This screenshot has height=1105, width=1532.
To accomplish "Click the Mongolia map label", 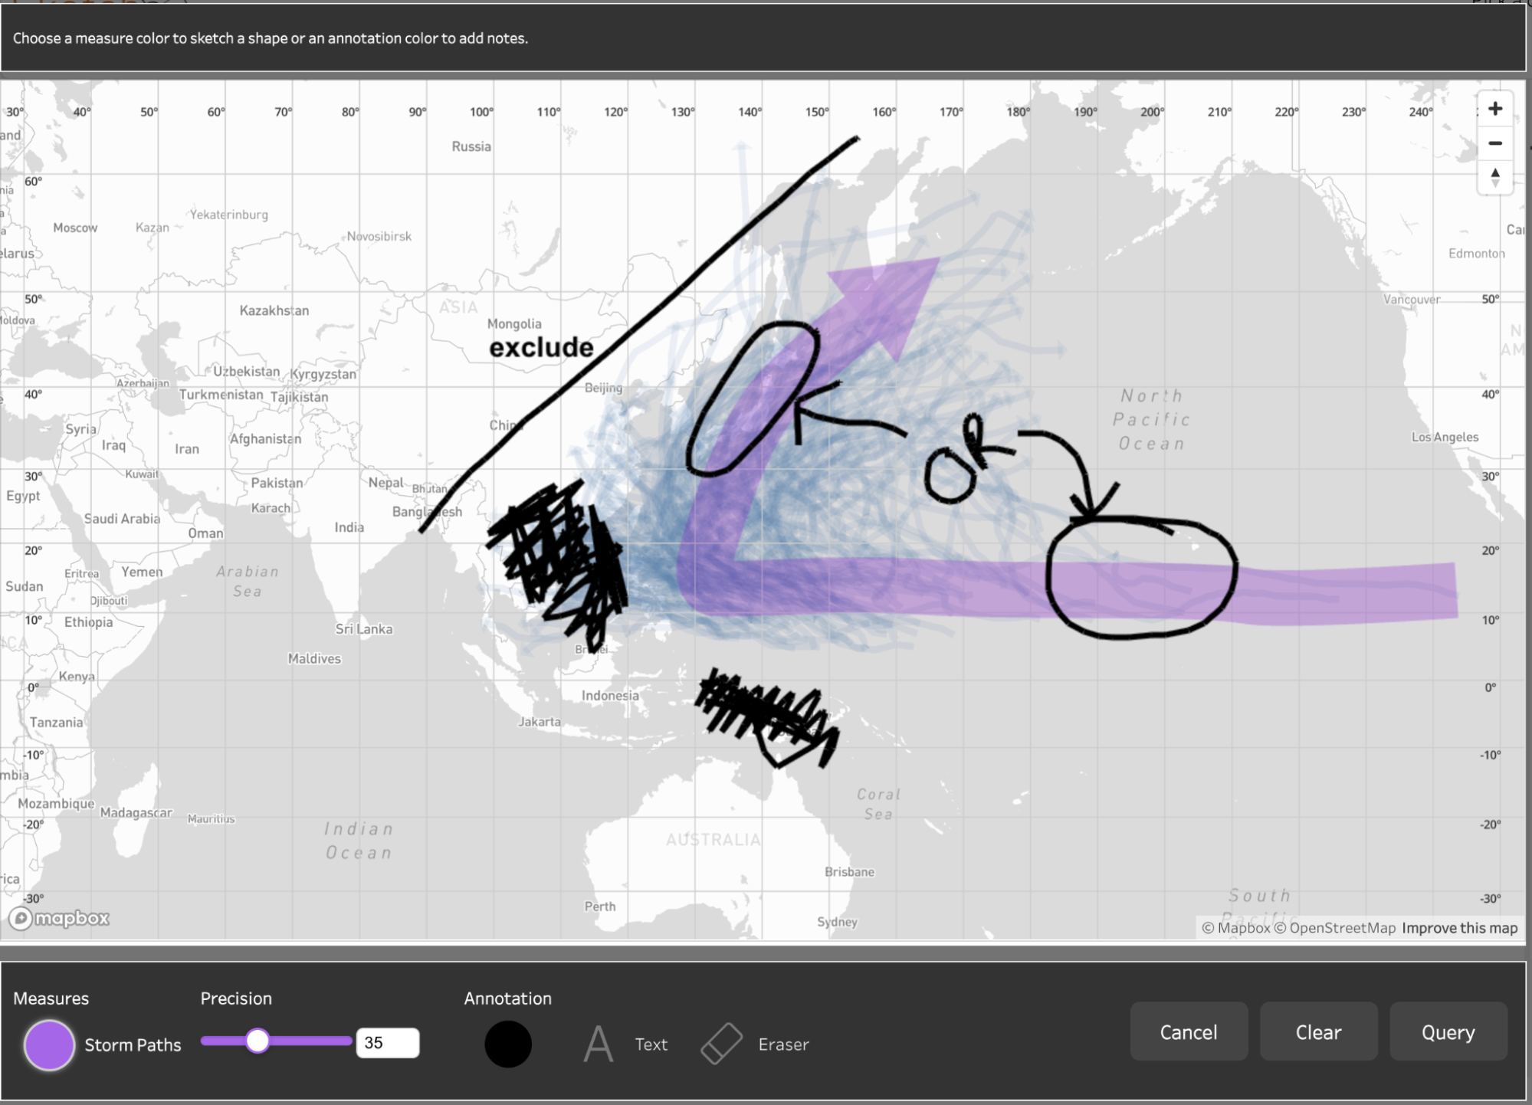I will (x=514, y=324).
